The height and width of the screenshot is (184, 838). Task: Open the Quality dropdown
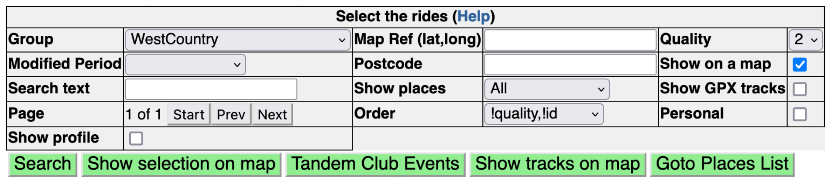point(806,40)
